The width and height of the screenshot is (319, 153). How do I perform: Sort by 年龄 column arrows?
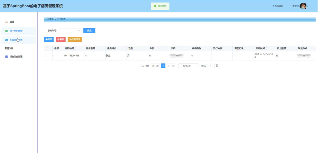pos(156,49)
